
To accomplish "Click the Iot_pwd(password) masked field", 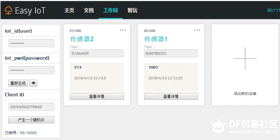I will [31, 70].
